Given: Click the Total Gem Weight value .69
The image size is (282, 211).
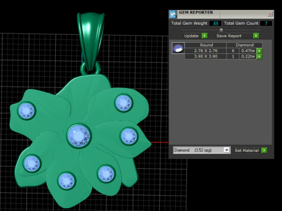Looking at the screenshot, I should pyautogui.click(x=215, y=23).
